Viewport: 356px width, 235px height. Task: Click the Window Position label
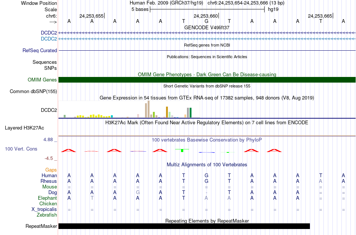pos(39,3)
